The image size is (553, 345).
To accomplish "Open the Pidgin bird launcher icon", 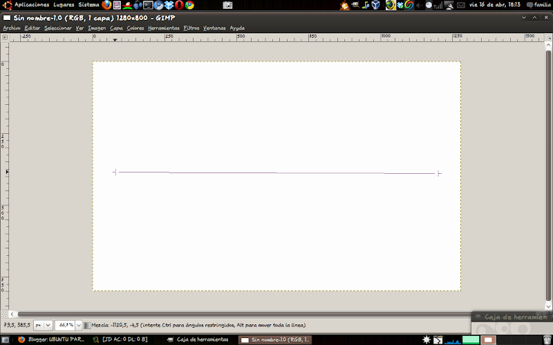I will [138, 5].
